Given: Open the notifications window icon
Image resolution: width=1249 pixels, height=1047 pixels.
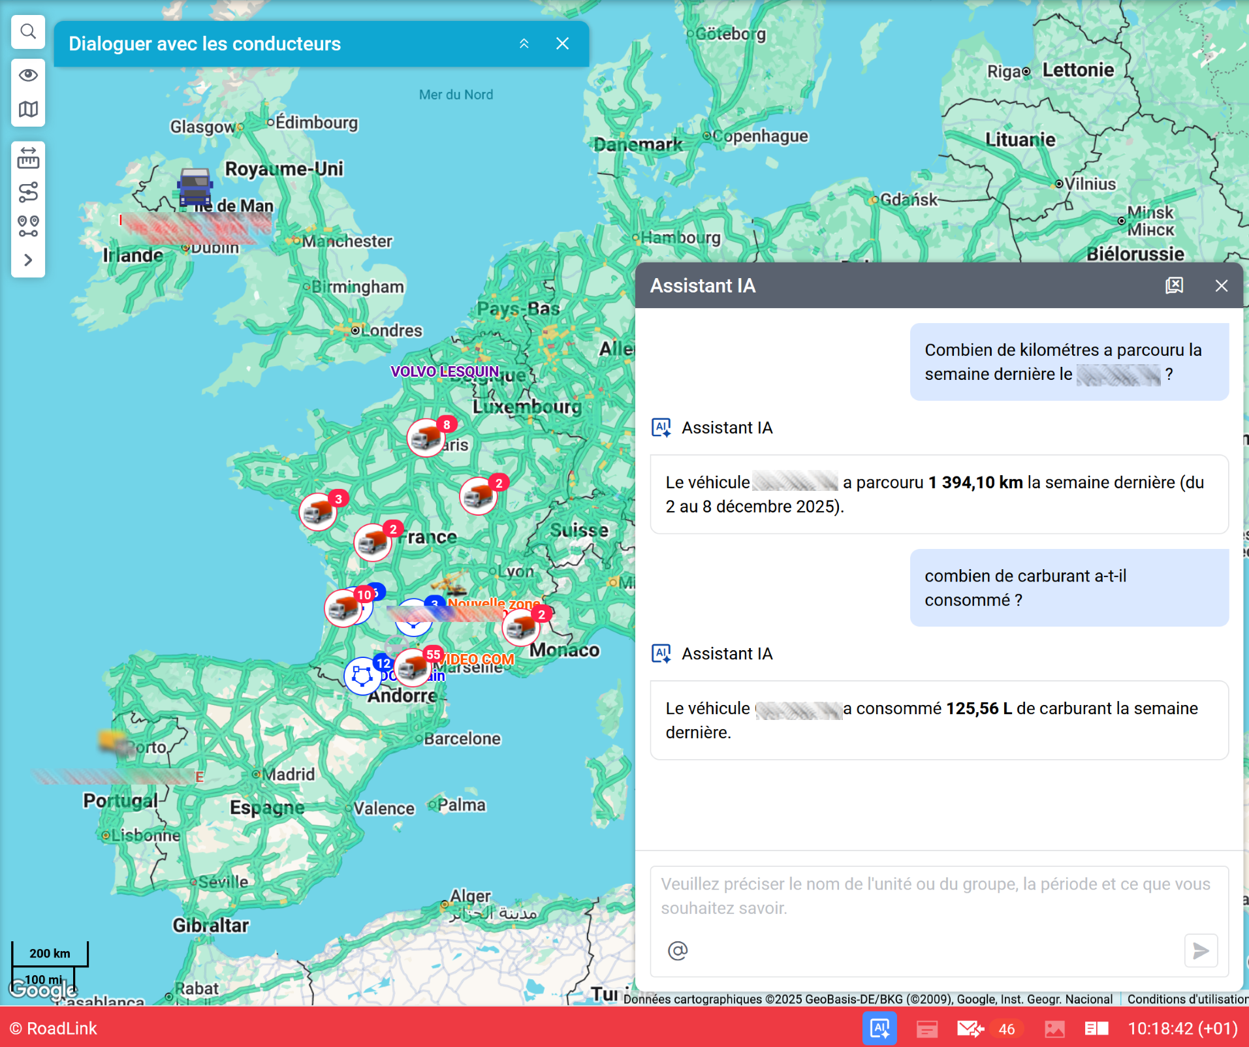Looking at the screenshot, I should tap(926, 1029).
